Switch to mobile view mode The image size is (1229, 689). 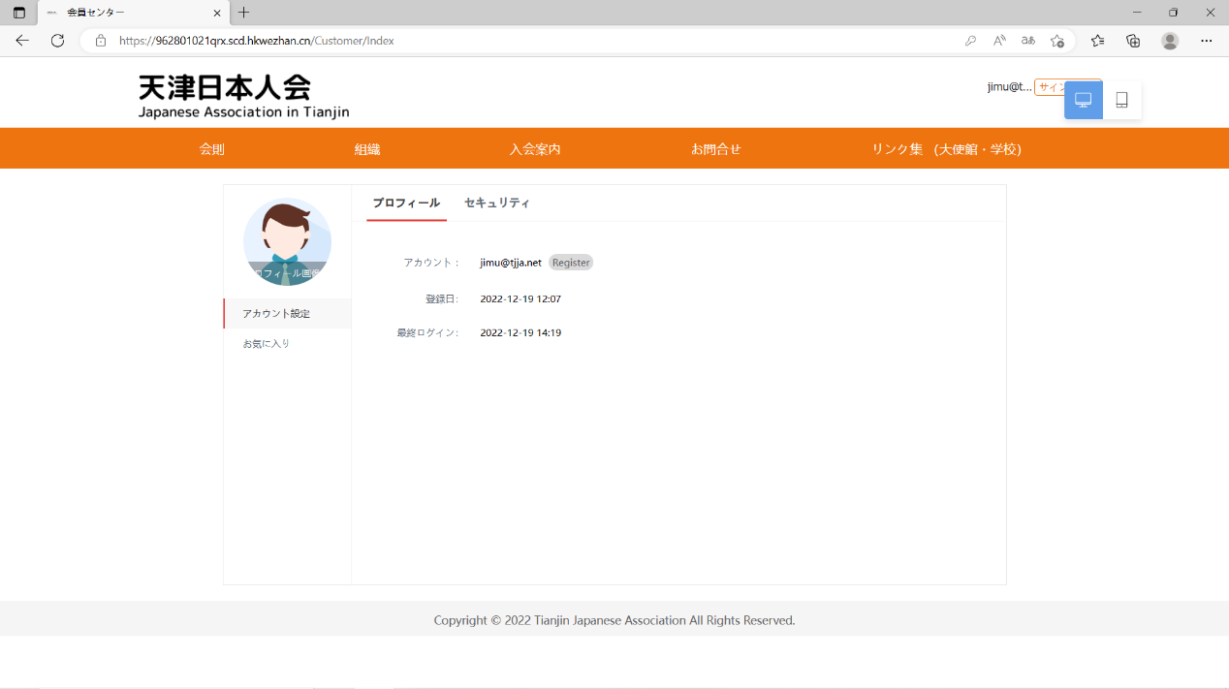pyautogui.click(x=1121, y=100)
